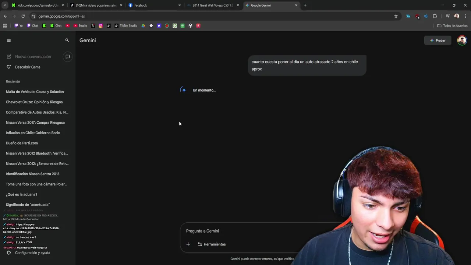The image size is (471, 265).
Task: Open the X (Twitter) bookmark
Action: point(93,26)
